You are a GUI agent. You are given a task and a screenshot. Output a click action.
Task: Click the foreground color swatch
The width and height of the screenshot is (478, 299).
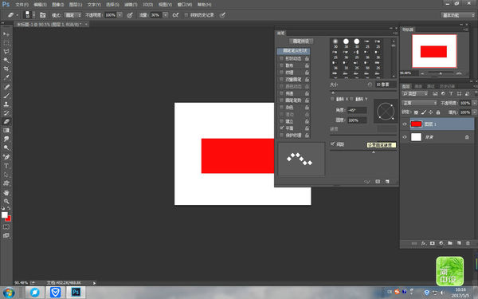tap(5, 214)
